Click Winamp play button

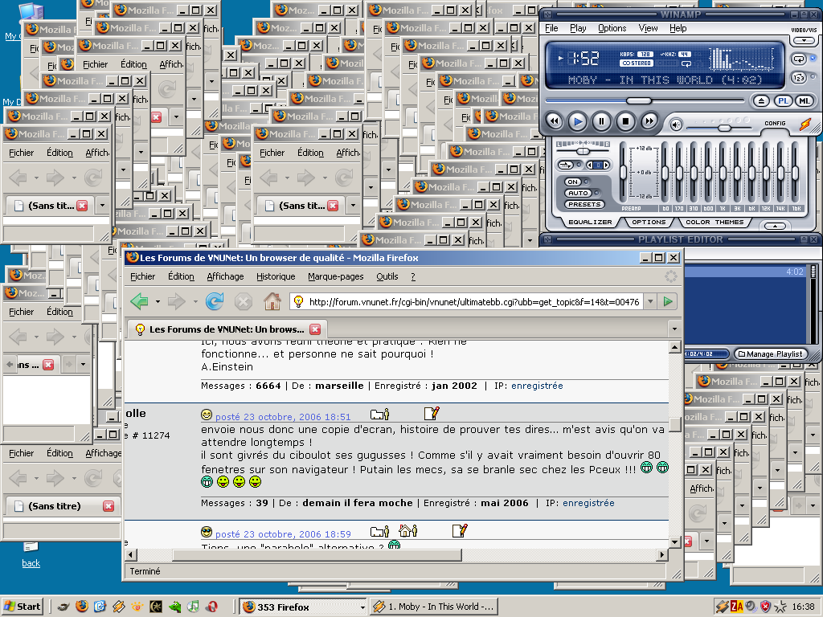coord(577,122)
